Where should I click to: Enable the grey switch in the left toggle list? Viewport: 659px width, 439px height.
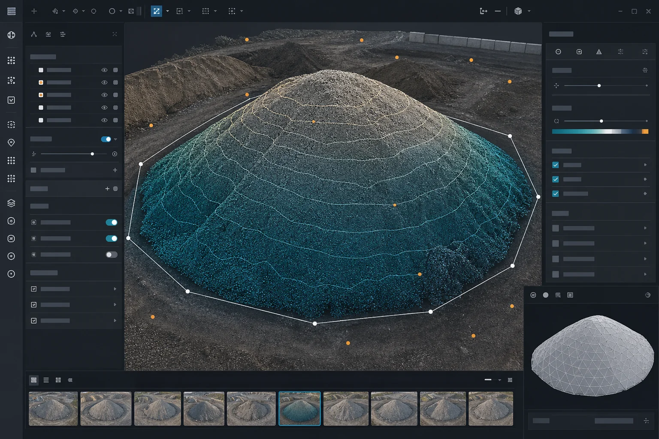click(x=112, y=255)
